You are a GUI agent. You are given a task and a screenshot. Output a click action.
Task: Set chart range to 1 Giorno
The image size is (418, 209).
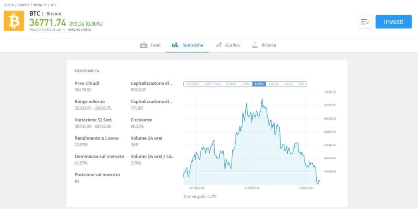[193, 84]
